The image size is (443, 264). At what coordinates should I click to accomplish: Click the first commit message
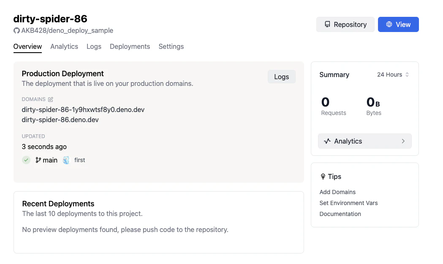tap(80, 160)
